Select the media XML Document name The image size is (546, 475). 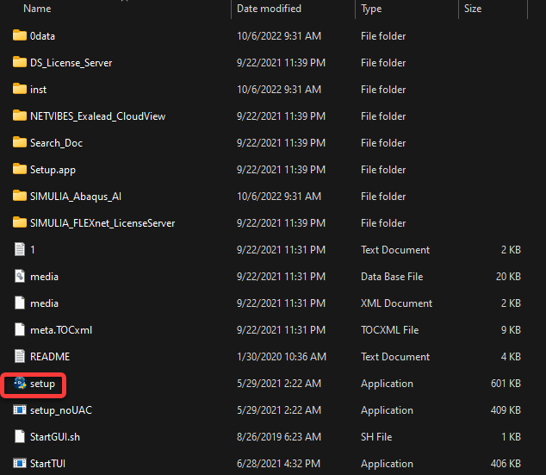44,303
